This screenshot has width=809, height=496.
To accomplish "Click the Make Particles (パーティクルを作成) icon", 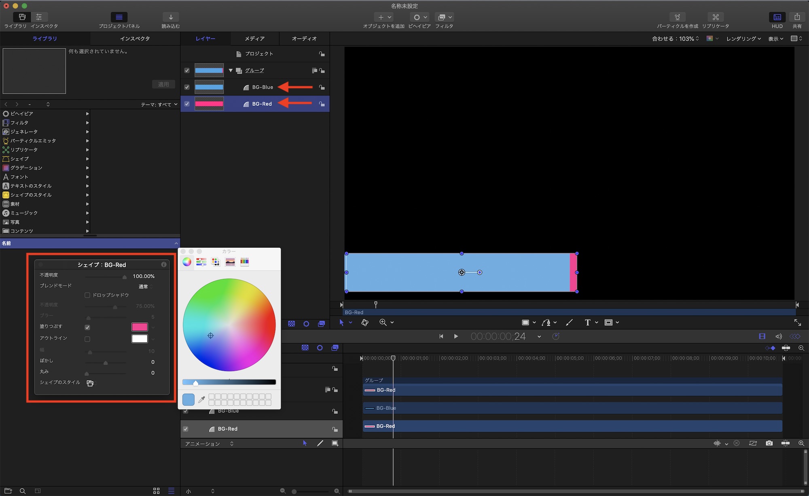I will coord(677,17).
